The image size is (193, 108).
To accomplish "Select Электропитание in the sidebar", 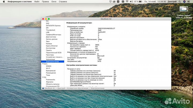I will [x=53, y=61].
